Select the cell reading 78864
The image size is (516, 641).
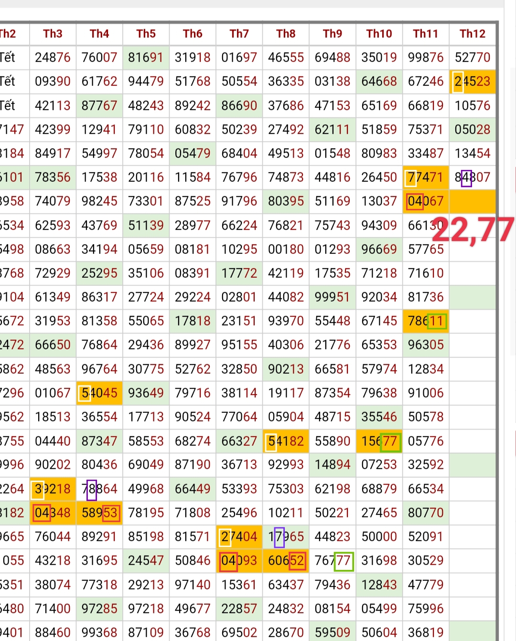coord(99,489)
